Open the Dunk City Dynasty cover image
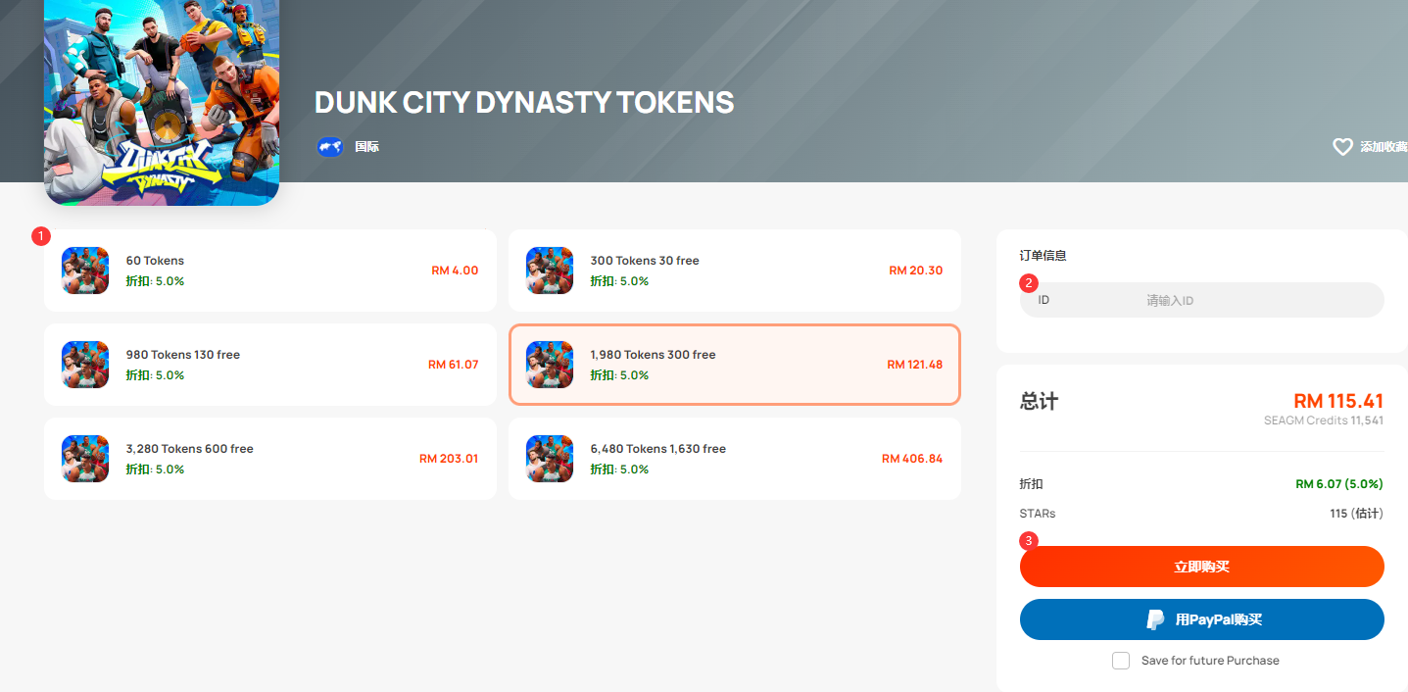The width and height of the screenshot is (1408, 692). 162,98
